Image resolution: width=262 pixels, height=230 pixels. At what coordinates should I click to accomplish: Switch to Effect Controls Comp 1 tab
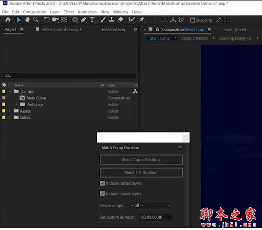(62, 29)
